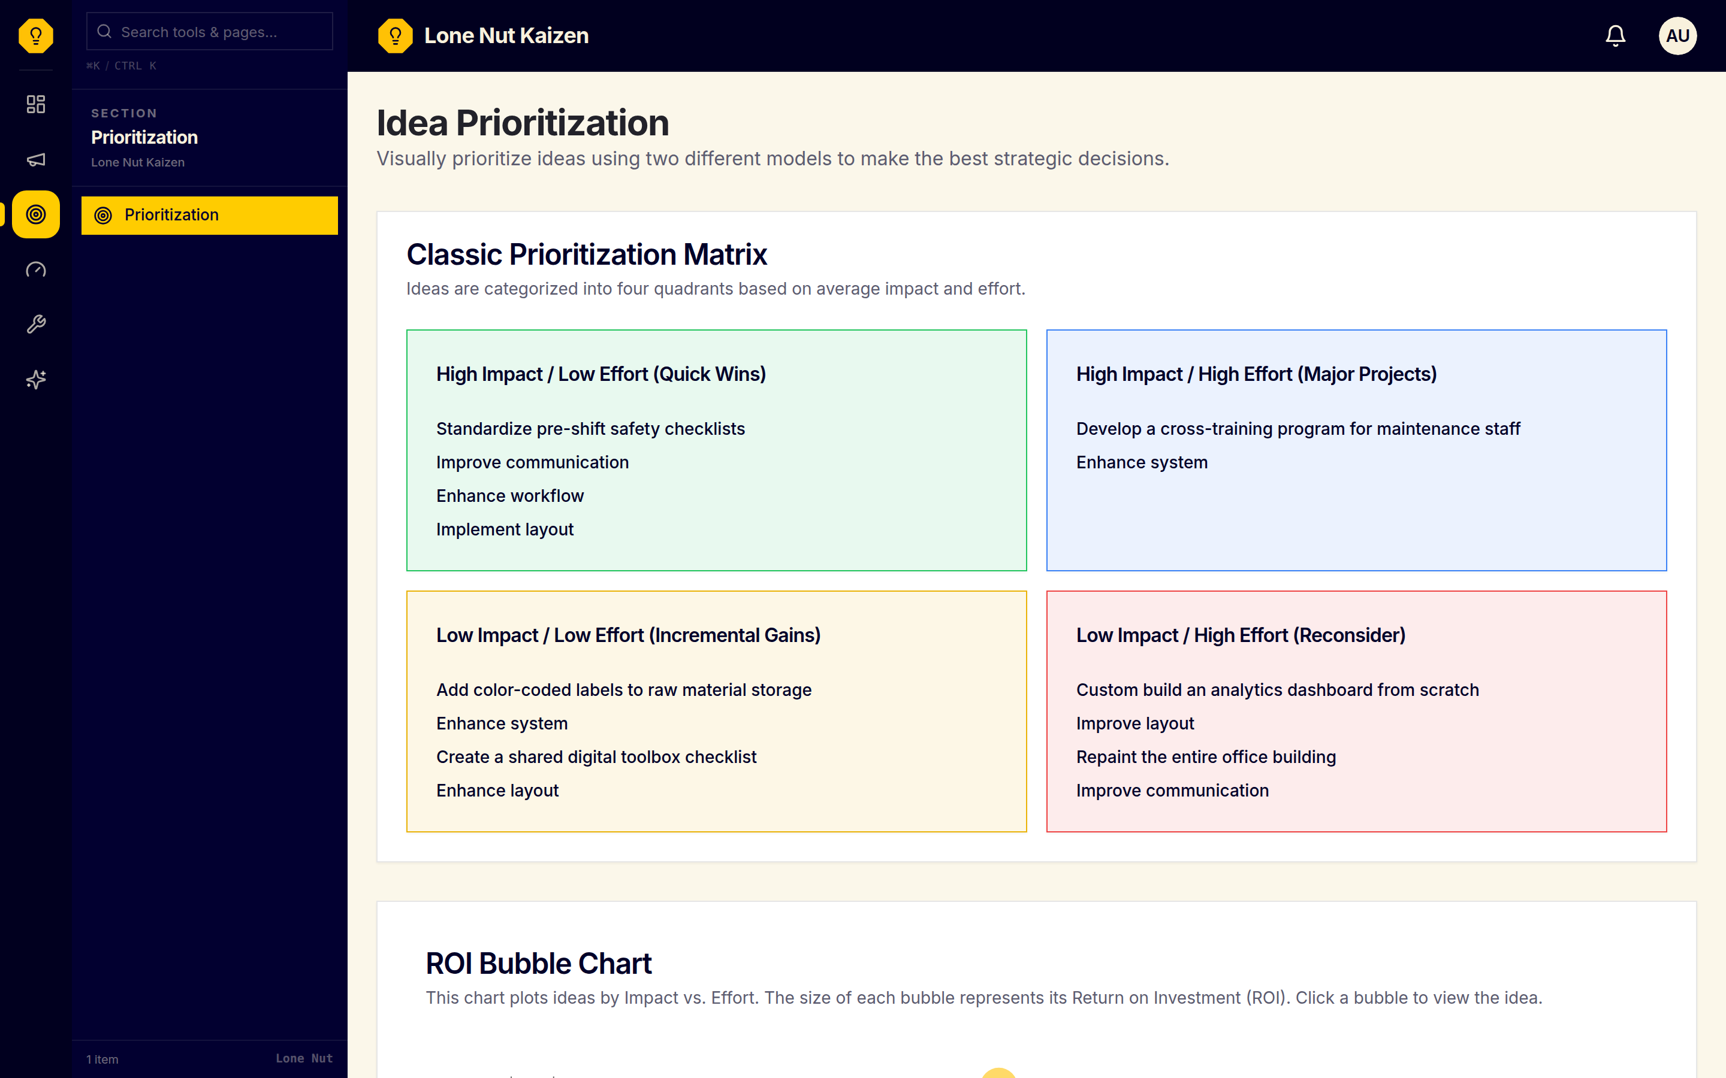Open idea Create a shared digital toolbox checklist
Image resolution: width=1726 pixels, height=1078 pixels.
[x=596, y=756]
